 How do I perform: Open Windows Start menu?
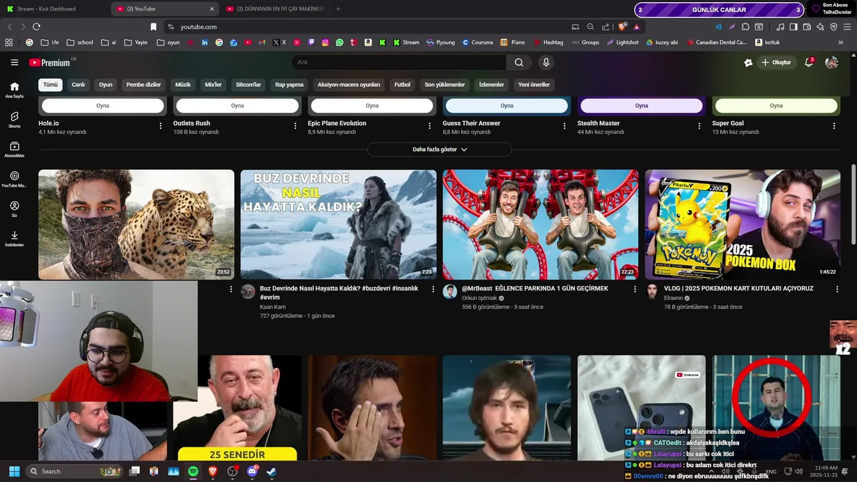coord(14,471)
